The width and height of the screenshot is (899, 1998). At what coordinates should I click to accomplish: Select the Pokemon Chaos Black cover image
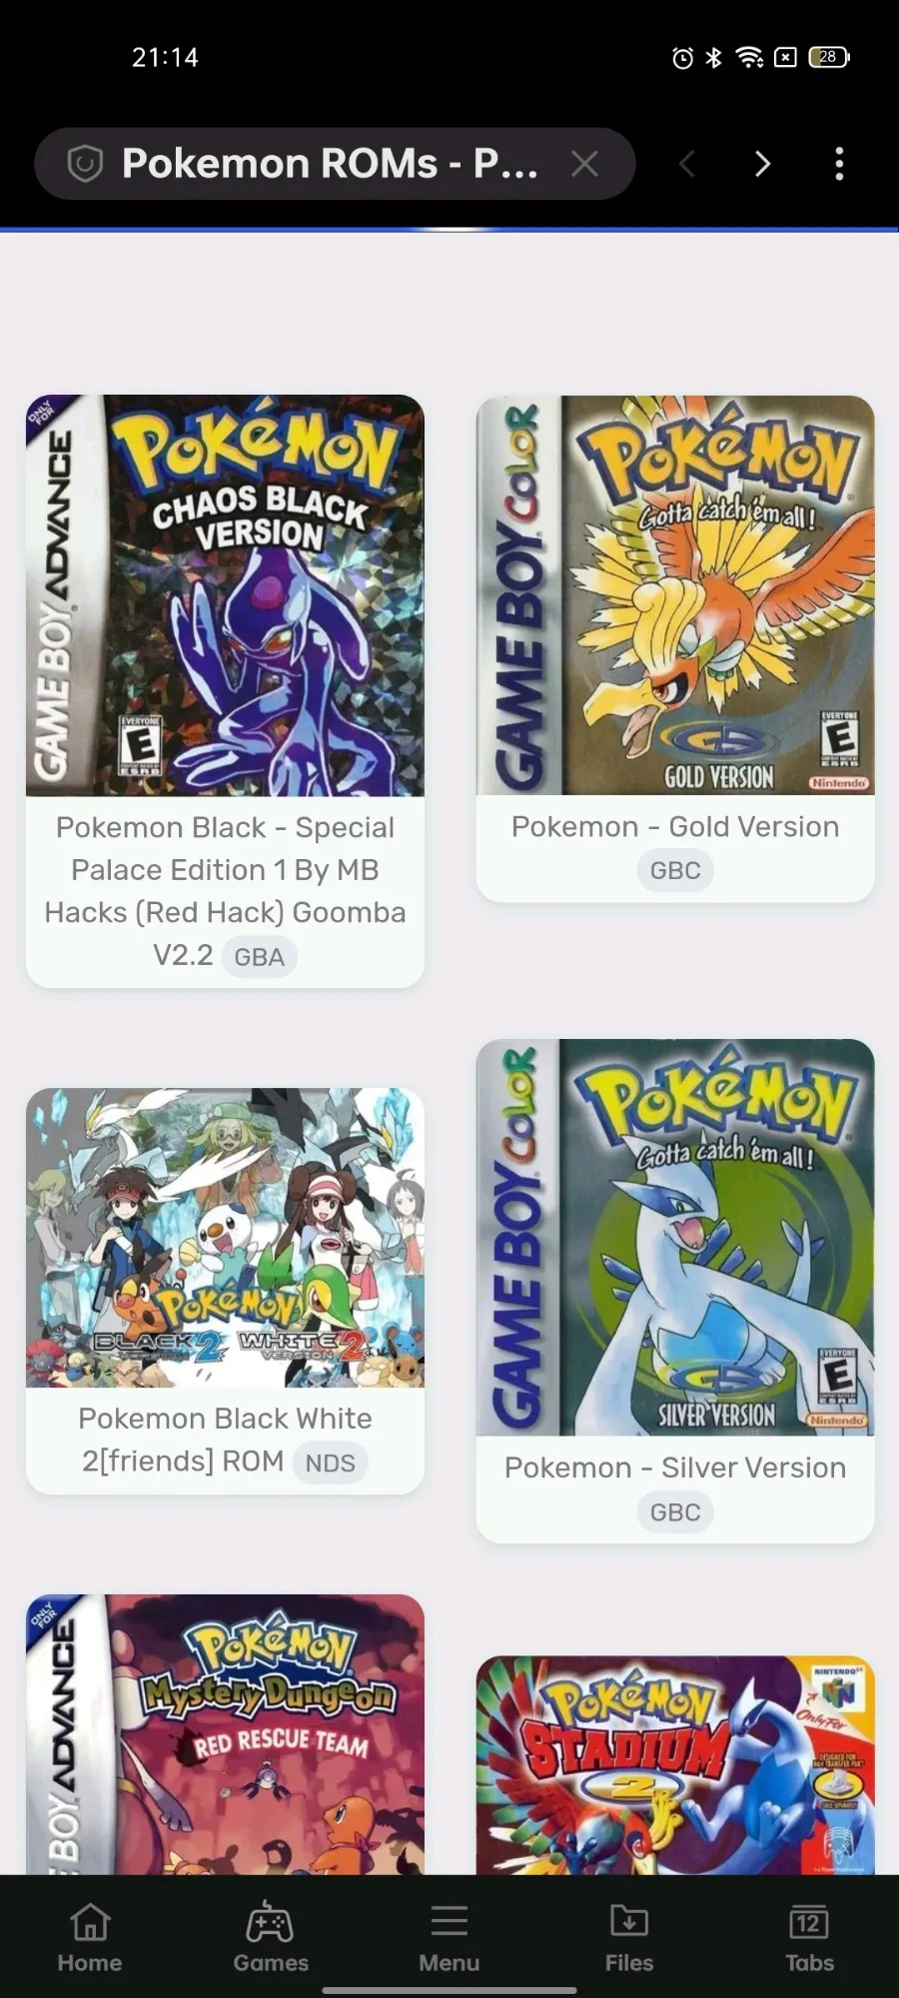[225, 595]
